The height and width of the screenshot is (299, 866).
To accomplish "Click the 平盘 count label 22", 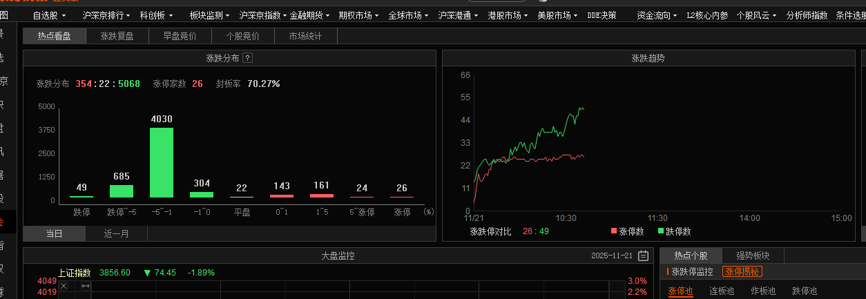I will [242, 189].
